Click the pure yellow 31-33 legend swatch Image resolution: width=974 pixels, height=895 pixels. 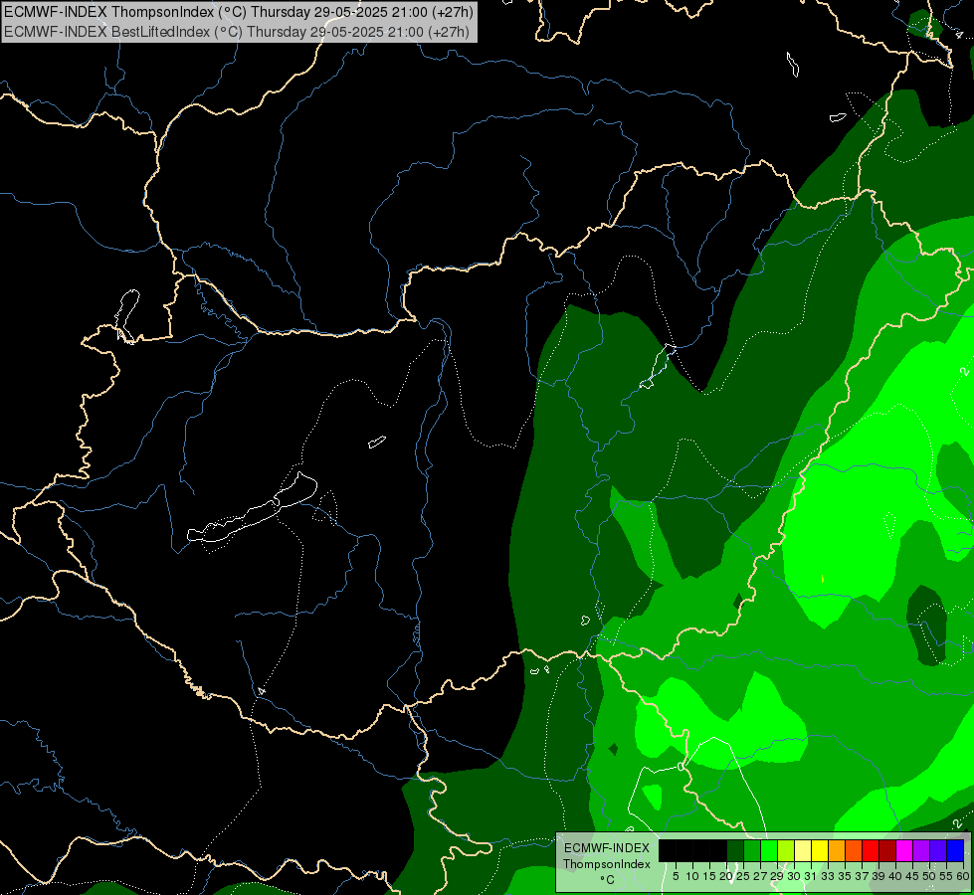[820, 850]
